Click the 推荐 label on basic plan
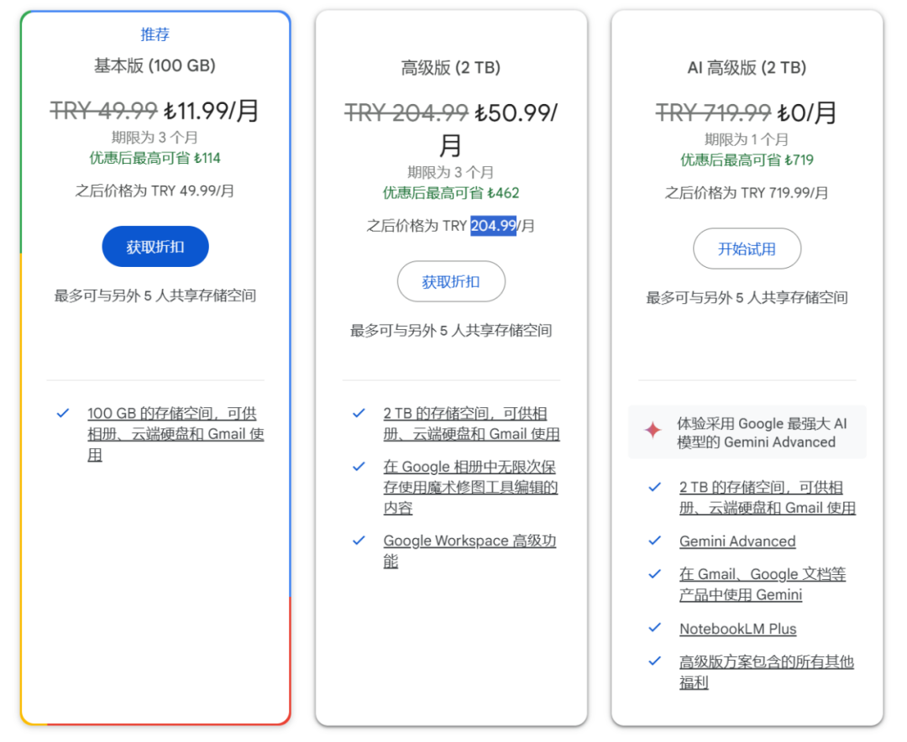Viewport: 907px width, 742px height. tap(155, 34)
